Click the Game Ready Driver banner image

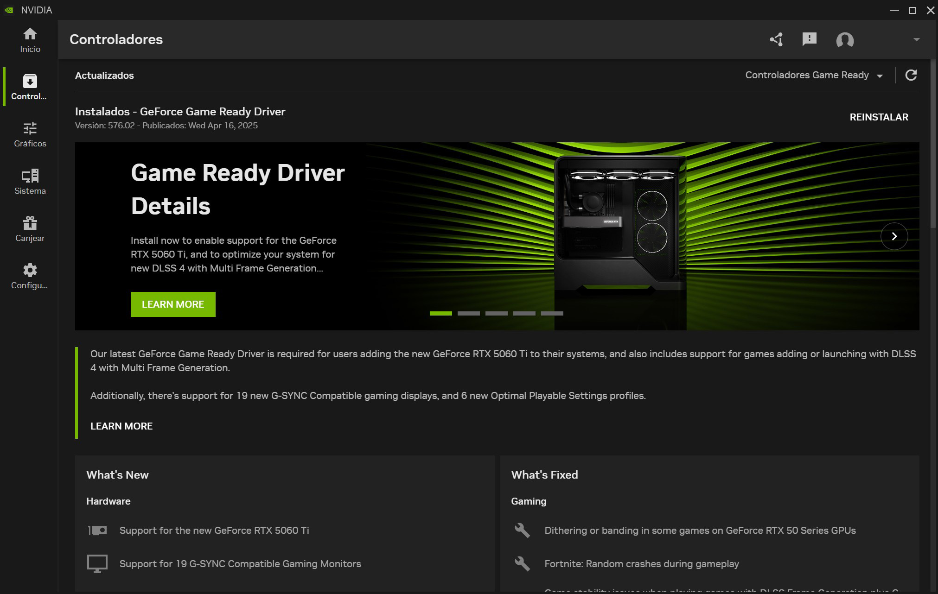(x=497, y=236)
